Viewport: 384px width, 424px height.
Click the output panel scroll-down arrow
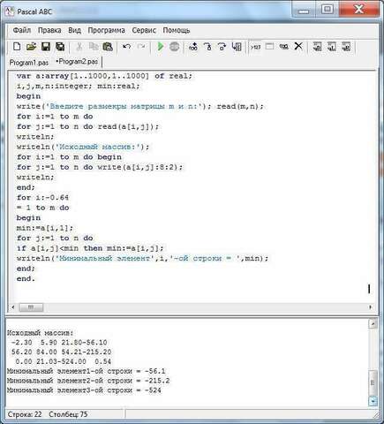coord(373,401)
